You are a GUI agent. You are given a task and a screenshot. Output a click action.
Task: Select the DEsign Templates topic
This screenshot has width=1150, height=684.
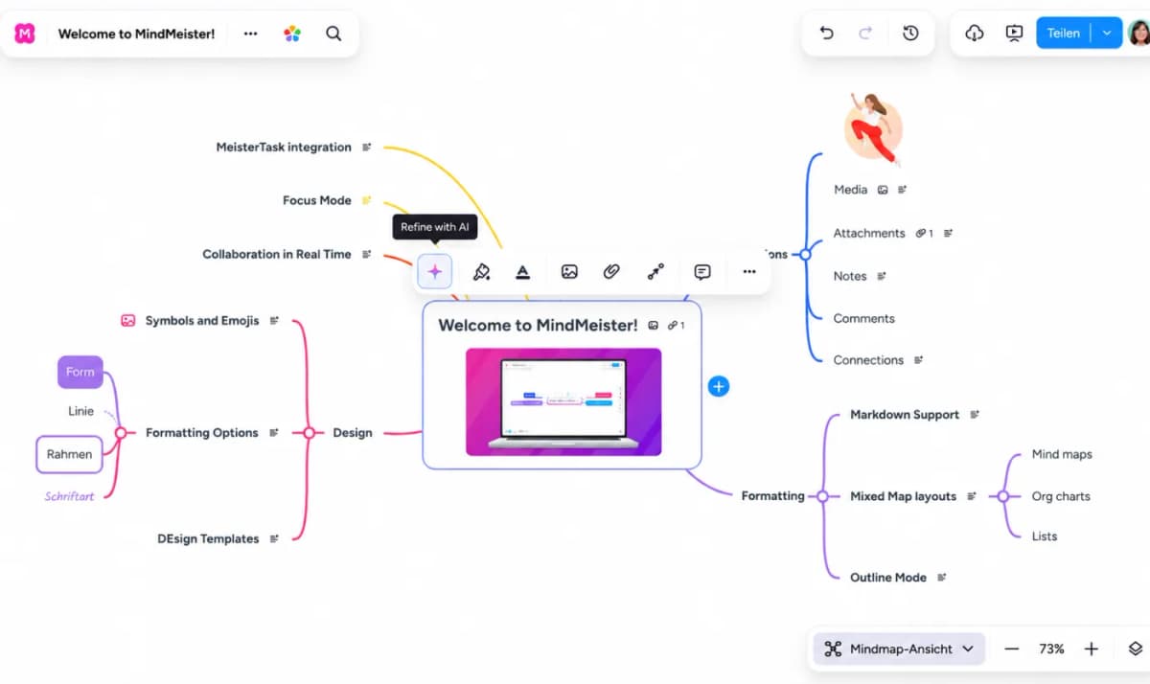(209, 539)
